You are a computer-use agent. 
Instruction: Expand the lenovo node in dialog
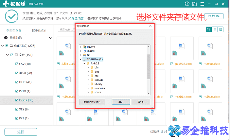pyautogui.click(x=80, y=47)
